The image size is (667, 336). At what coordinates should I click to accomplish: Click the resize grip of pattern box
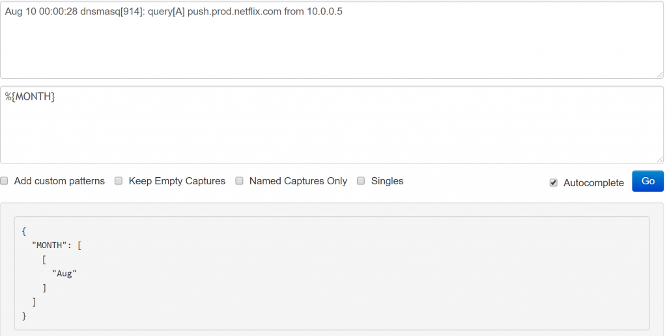(x=660, y=160)
